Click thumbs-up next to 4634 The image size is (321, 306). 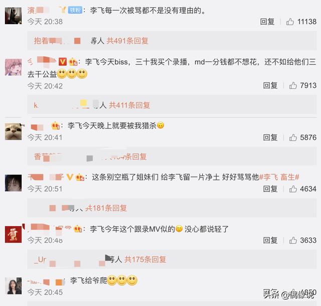pyautogui.click(x=293, y=189)
